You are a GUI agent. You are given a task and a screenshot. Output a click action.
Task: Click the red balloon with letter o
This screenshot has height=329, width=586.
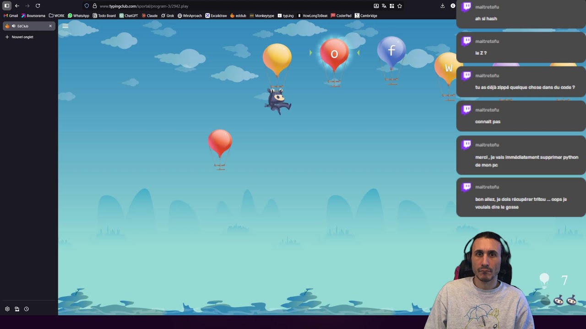click(334, 54)
